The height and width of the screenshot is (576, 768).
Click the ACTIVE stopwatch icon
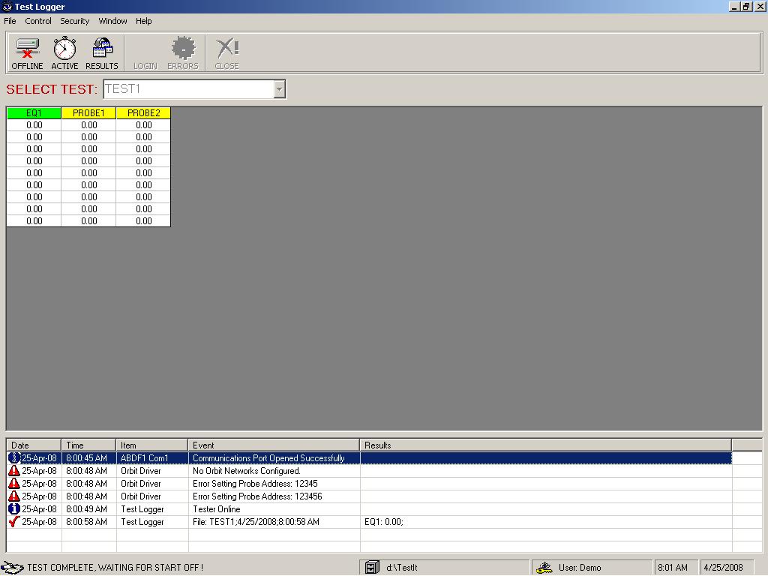tap(64, 52)
